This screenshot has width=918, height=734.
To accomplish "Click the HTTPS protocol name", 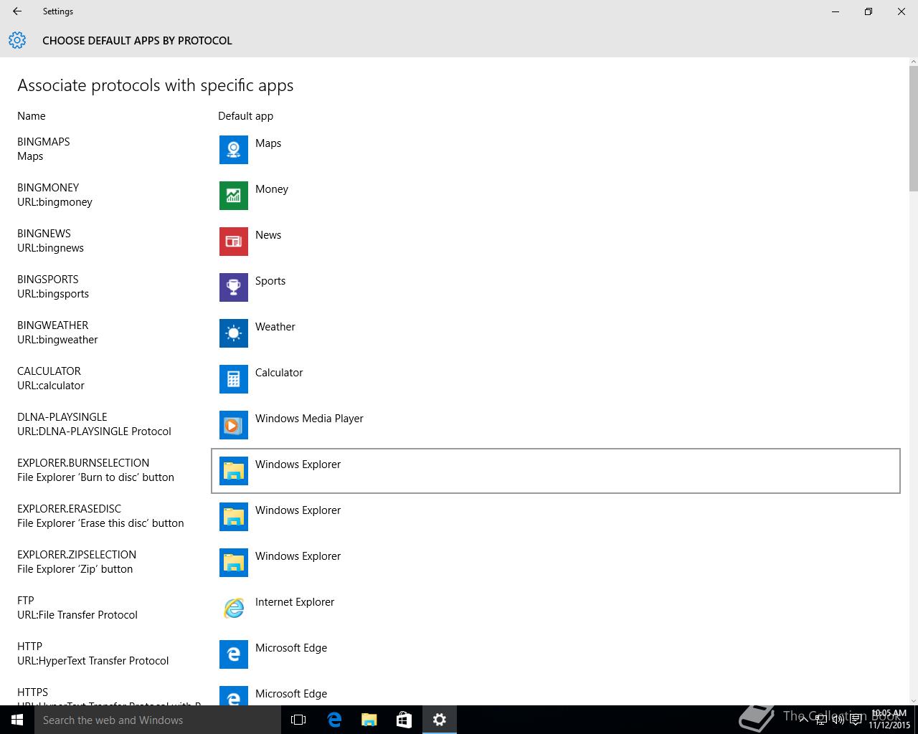I will click(33, 692).
